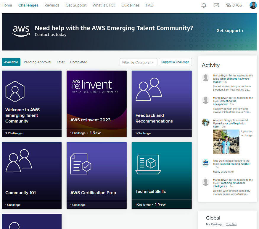
Task: Open the 'AWS Certification Prep' card title
Action: tap(93, 193)
